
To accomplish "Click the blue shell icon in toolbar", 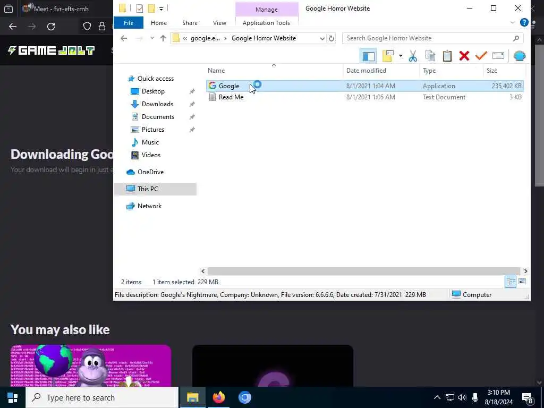I will (519, 56).
